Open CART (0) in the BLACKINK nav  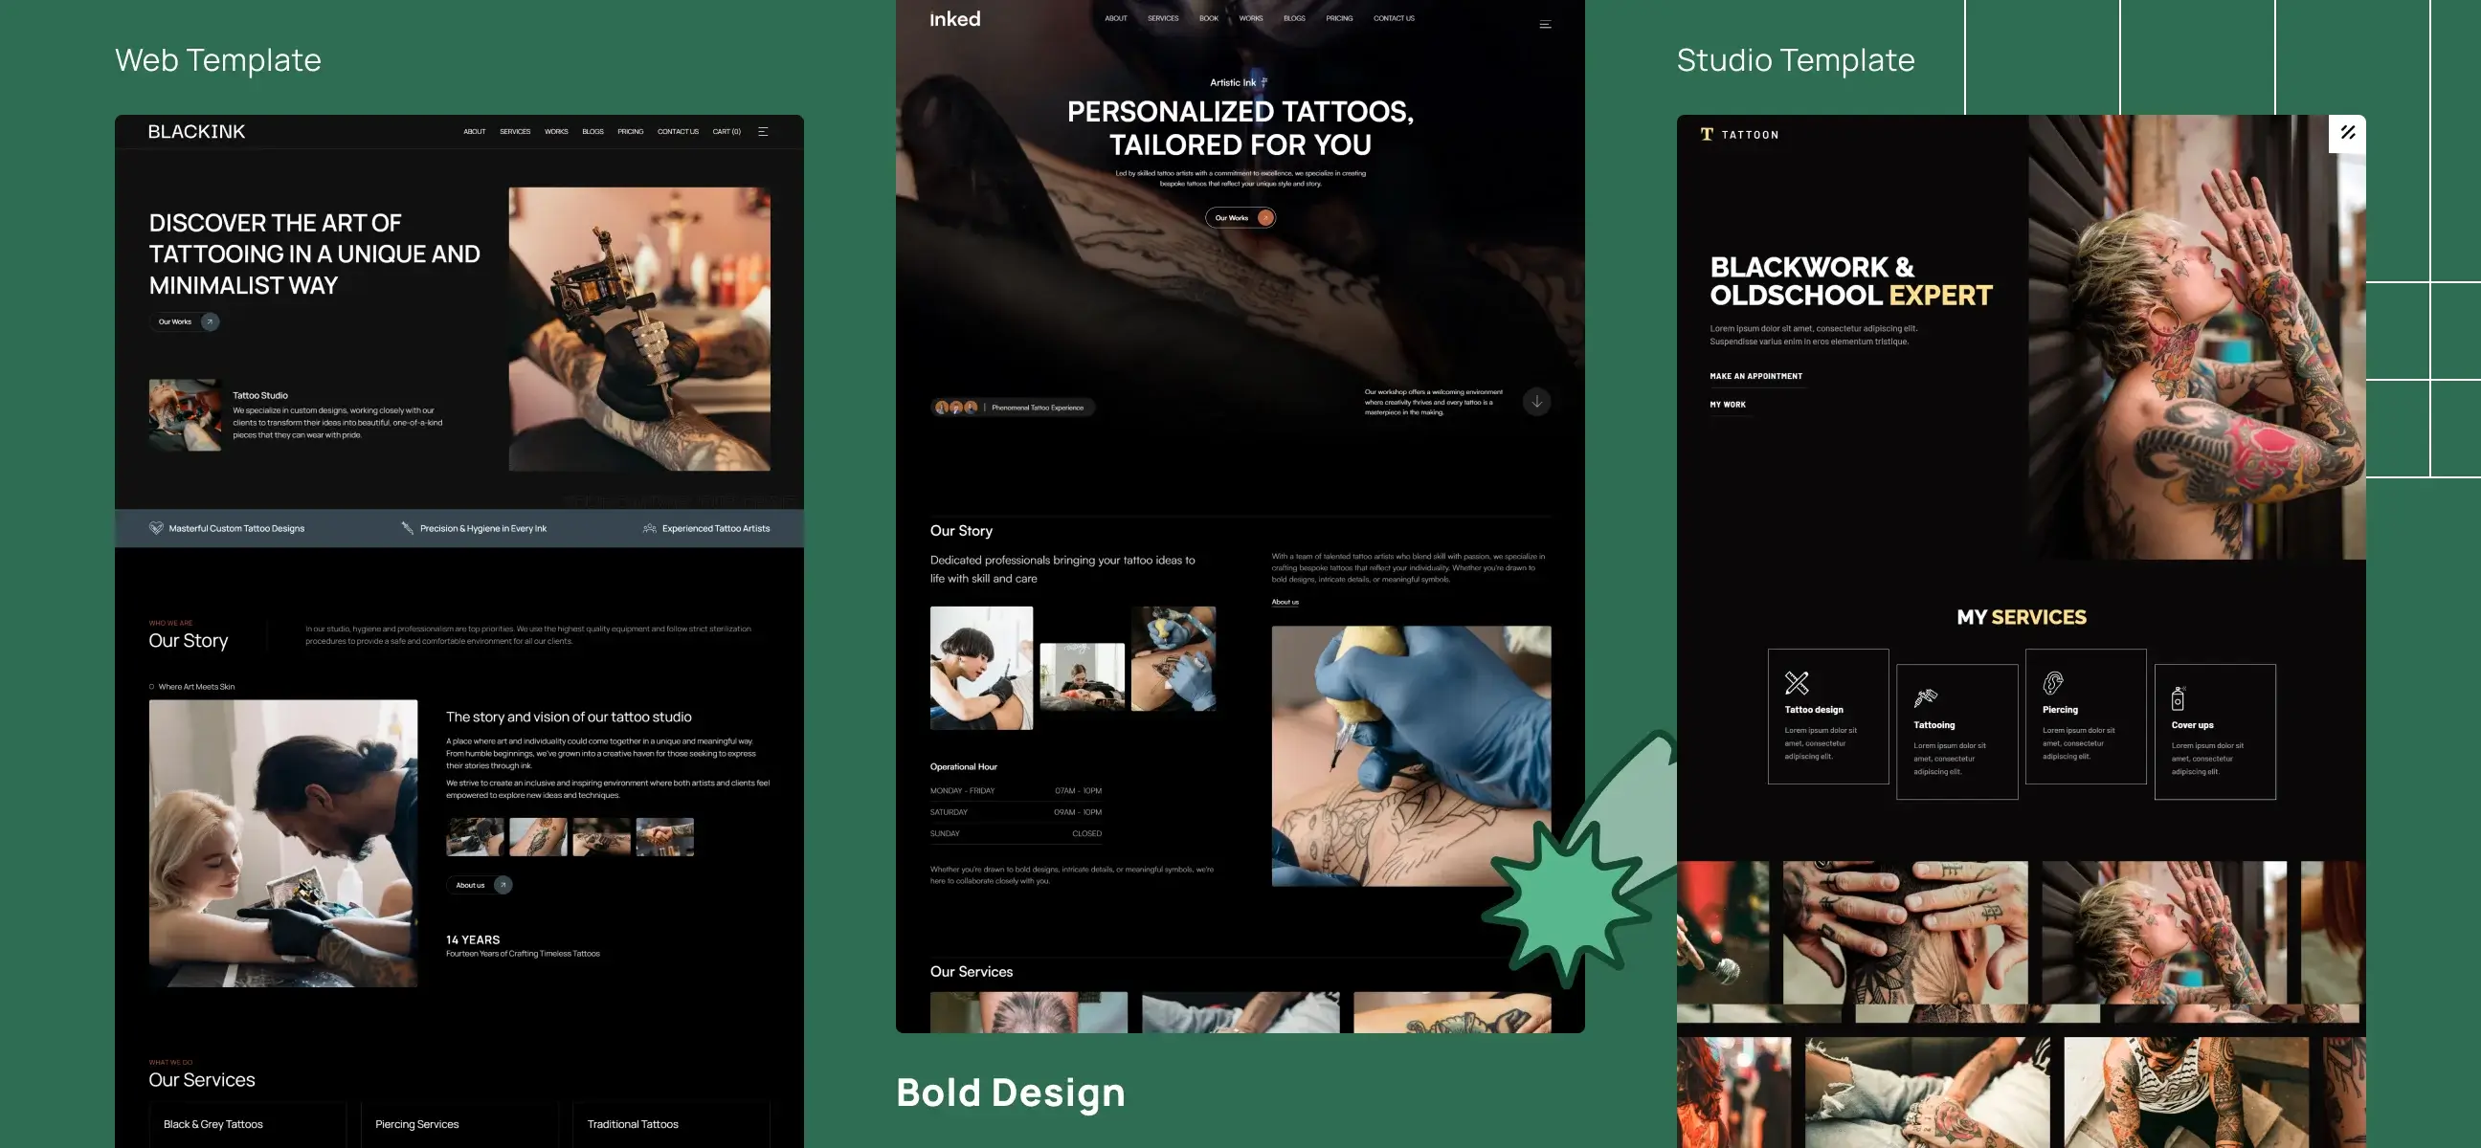pyautogui.click(x=726, y=132)
